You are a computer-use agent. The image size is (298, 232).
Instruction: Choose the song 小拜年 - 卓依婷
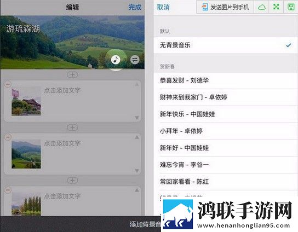226,131
